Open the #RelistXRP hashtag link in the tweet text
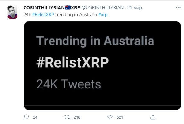 [x=43, y=15]
